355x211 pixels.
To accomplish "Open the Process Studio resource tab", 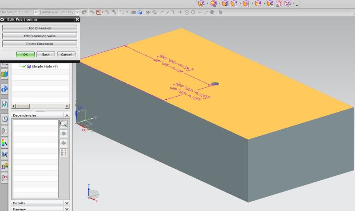I will pos(4,131).
